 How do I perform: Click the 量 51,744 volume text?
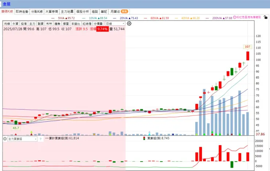(117, 29)
